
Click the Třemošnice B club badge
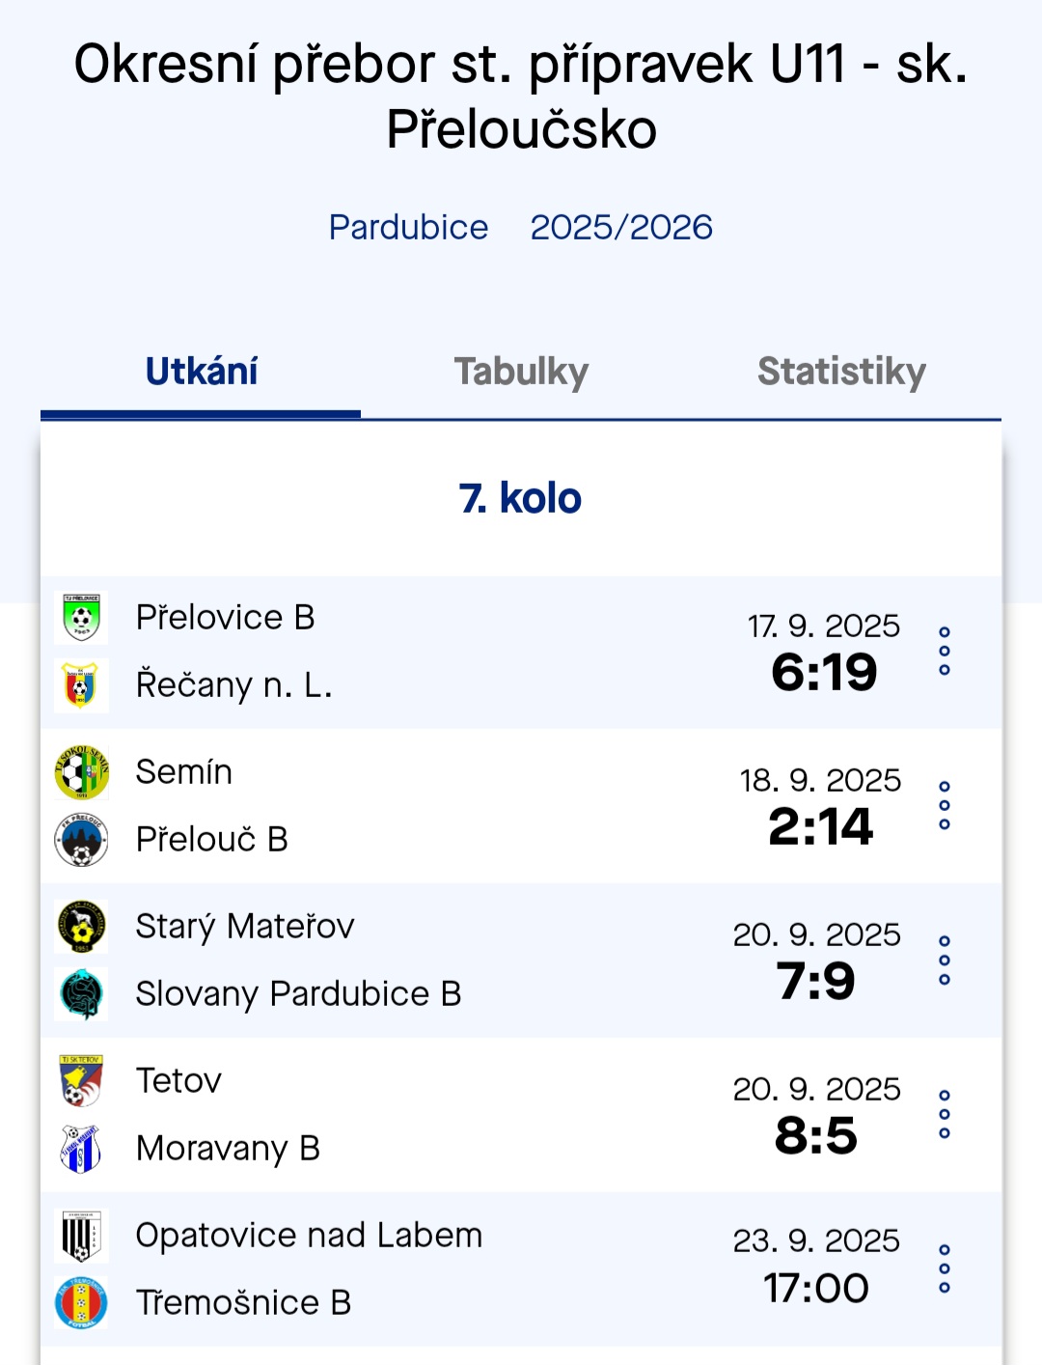[81, 1303]
